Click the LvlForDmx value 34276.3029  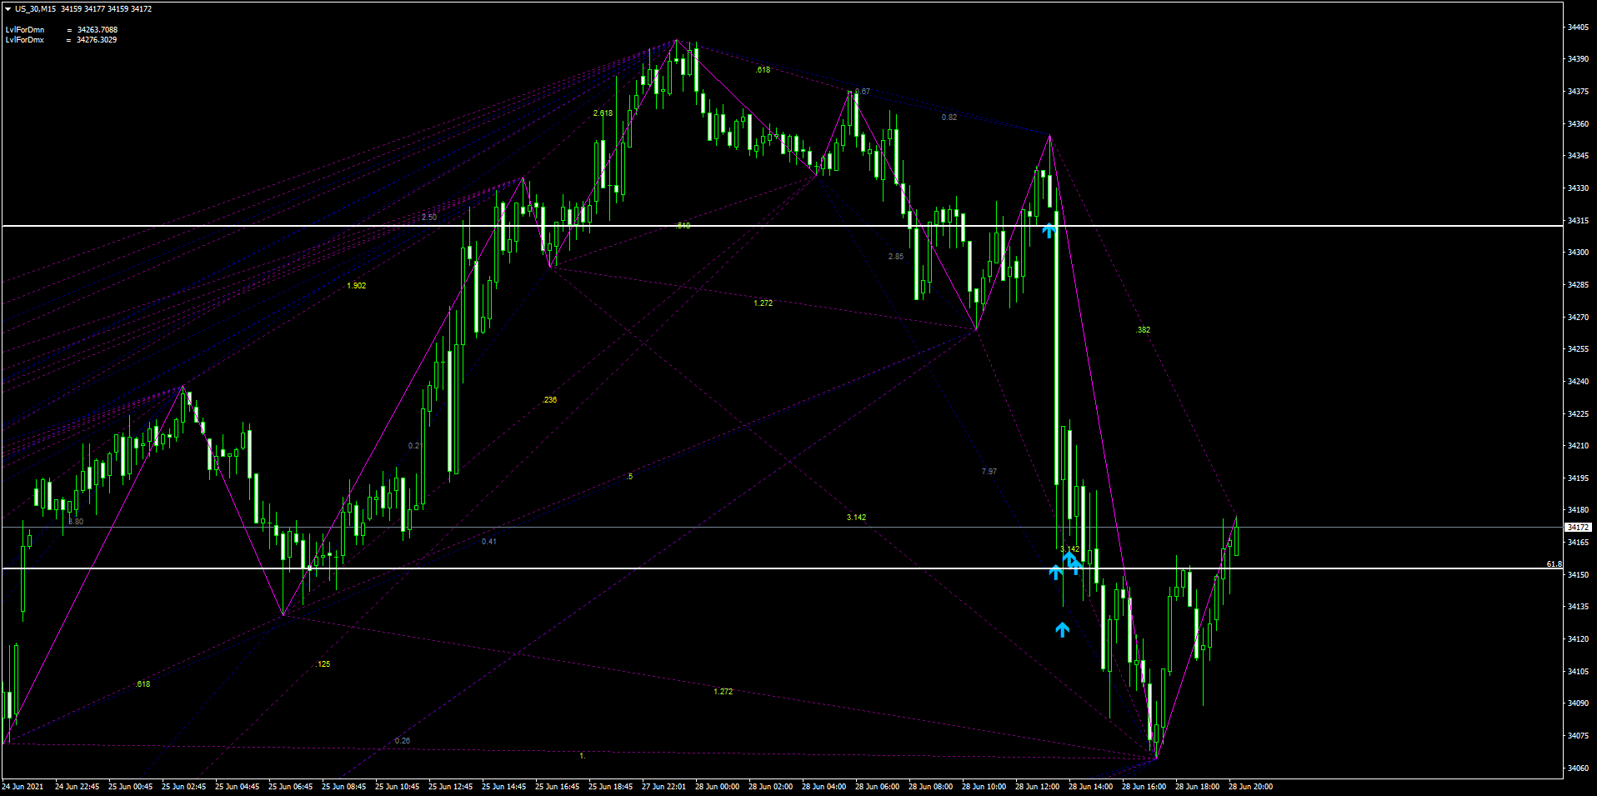97,40
